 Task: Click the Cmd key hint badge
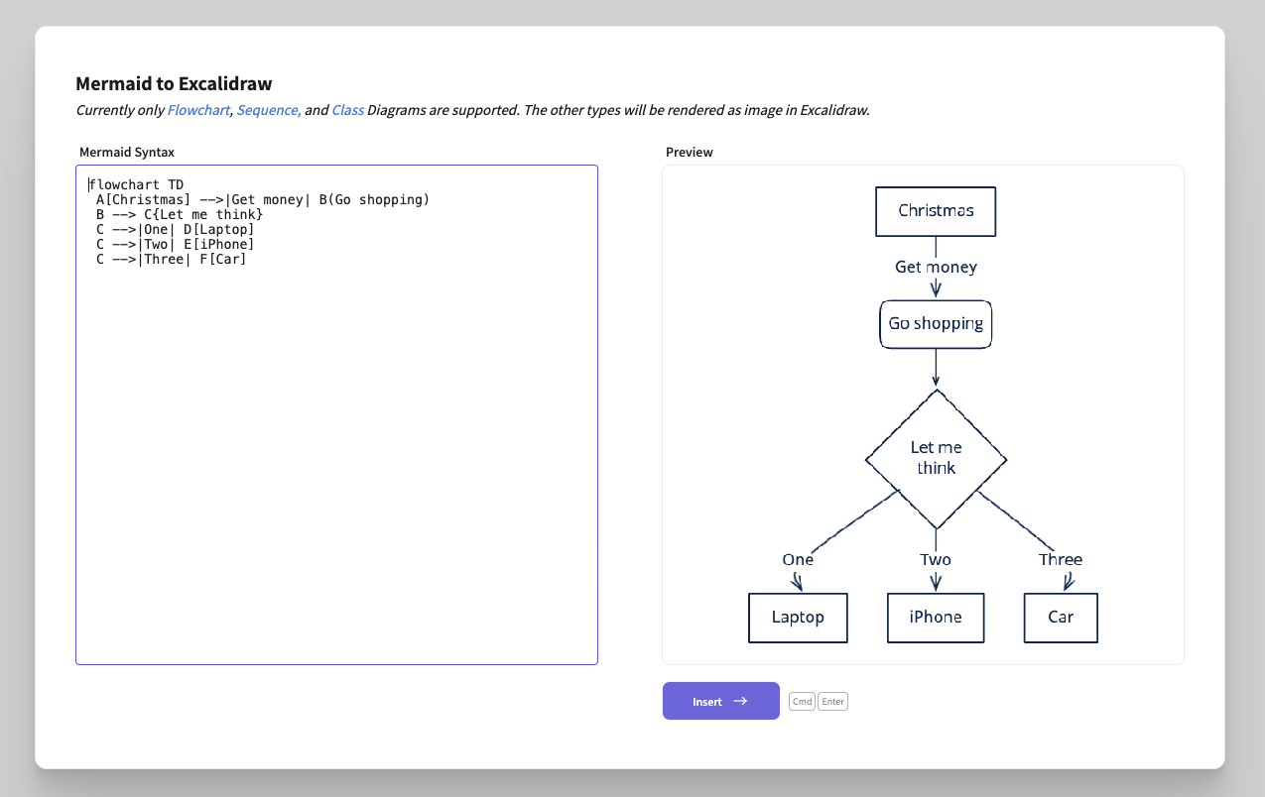pyautogui.click(x=802, y=702)
